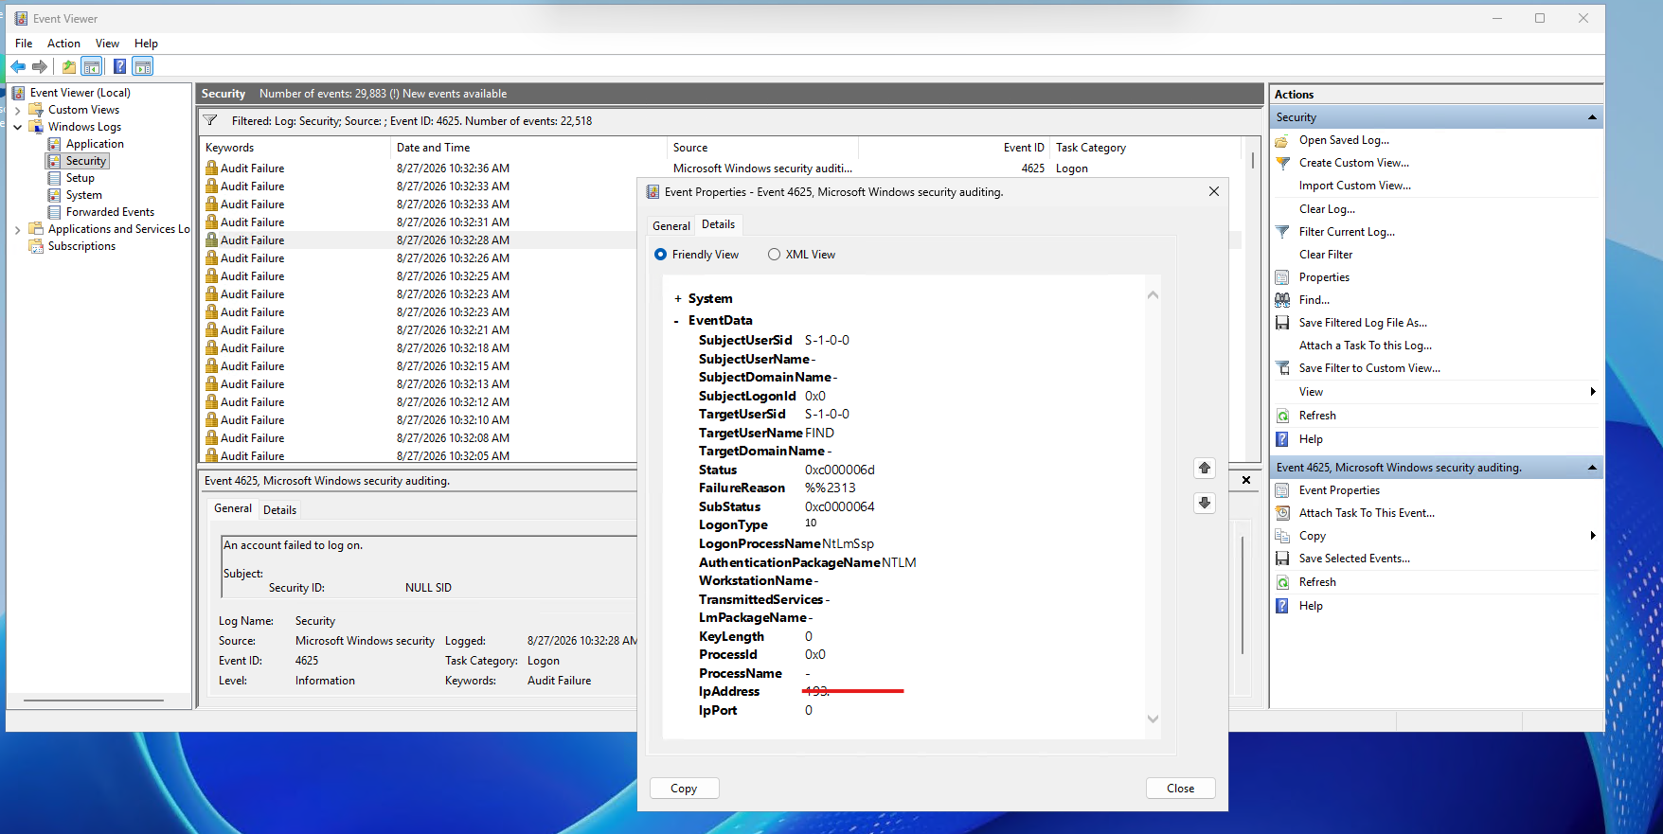Click the Help icon in the Security actions section
Screen dimensions: 1663x834
click(1282, 439)
